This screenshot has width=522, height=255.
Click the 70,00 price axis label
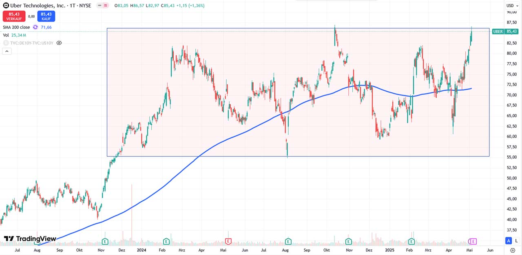[512, 95]
